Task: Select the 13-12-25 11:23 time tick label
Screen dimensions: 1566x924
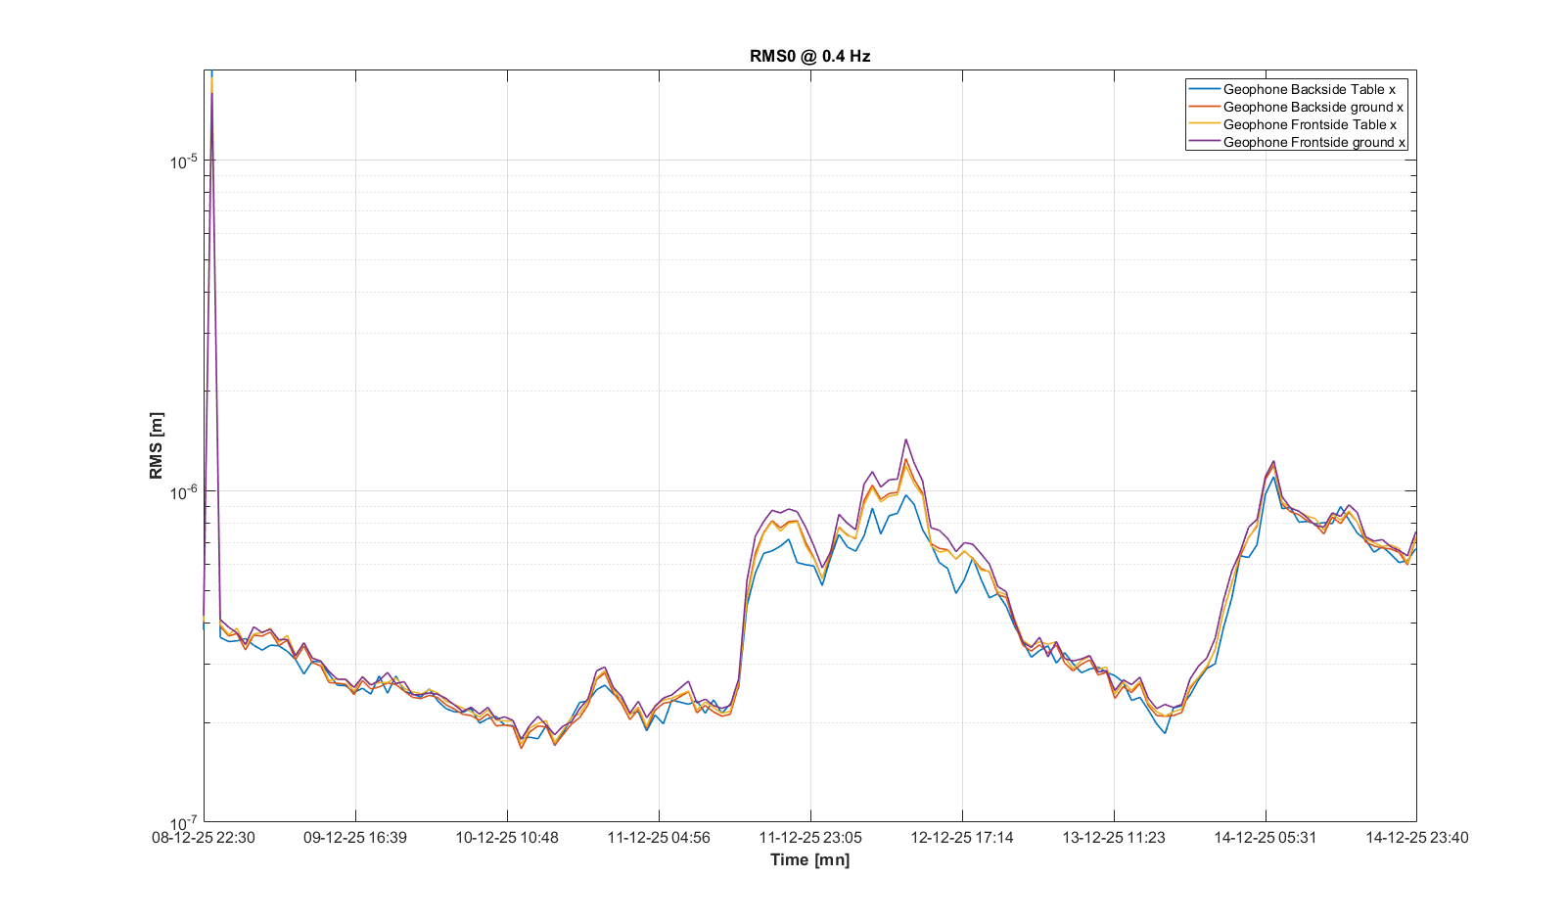Action: click(1114, 838)
